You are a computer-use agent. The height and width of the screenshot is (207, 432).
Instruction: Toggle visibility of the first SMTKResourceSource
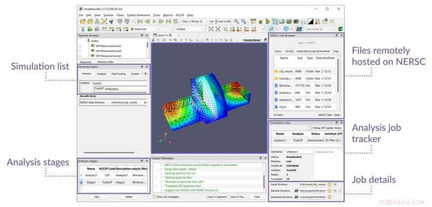coord(80,46)
